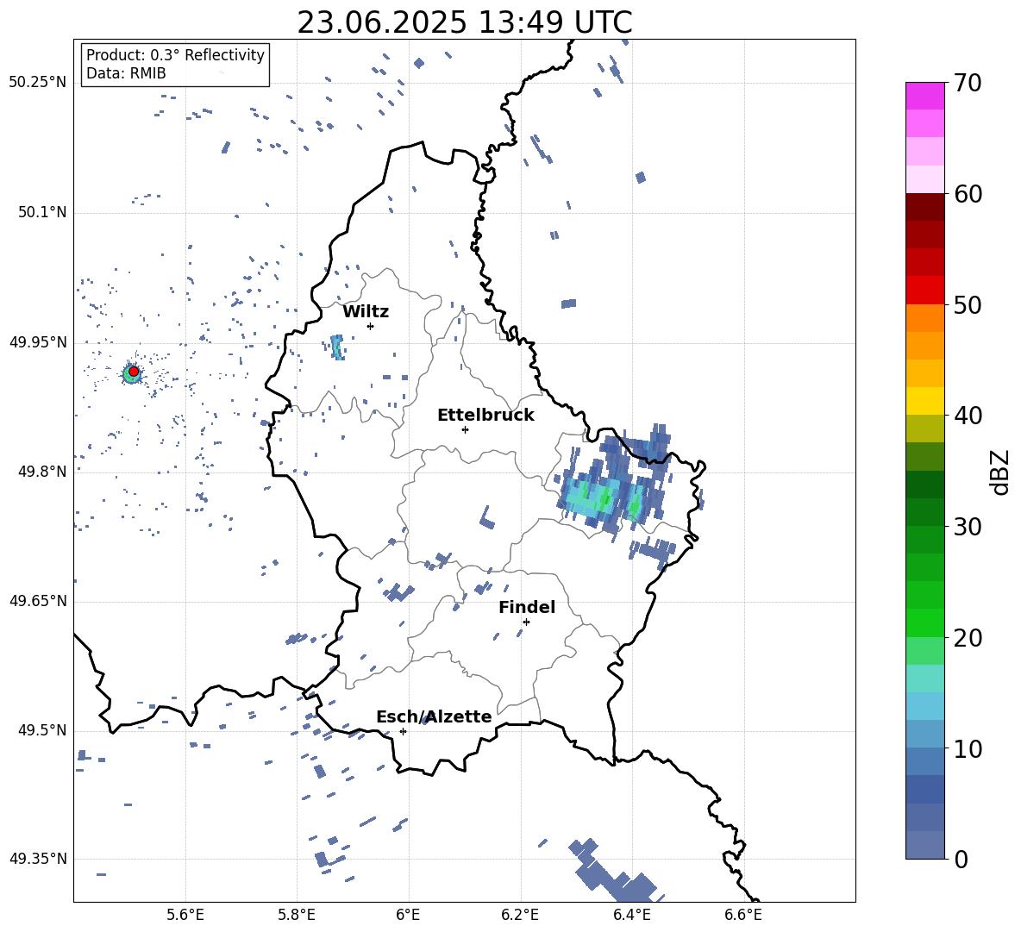Click the 'Esch/Alzette' map label
The width and height of the screenshot is (1021, 932).
point(434,716)
